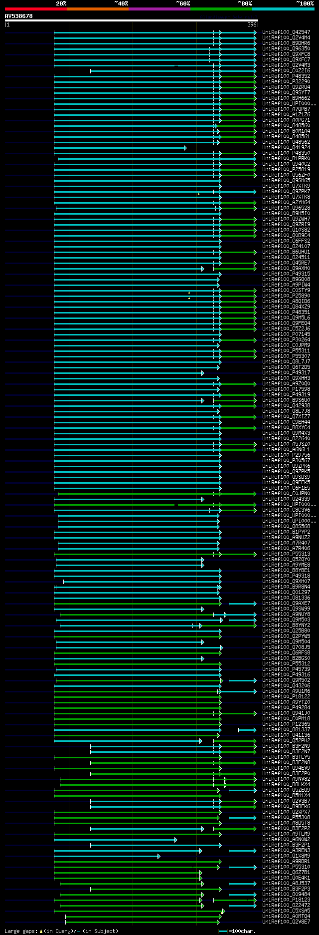
Task: Select UniRef100_P25819 row label
Action: (x=286, y=169)
